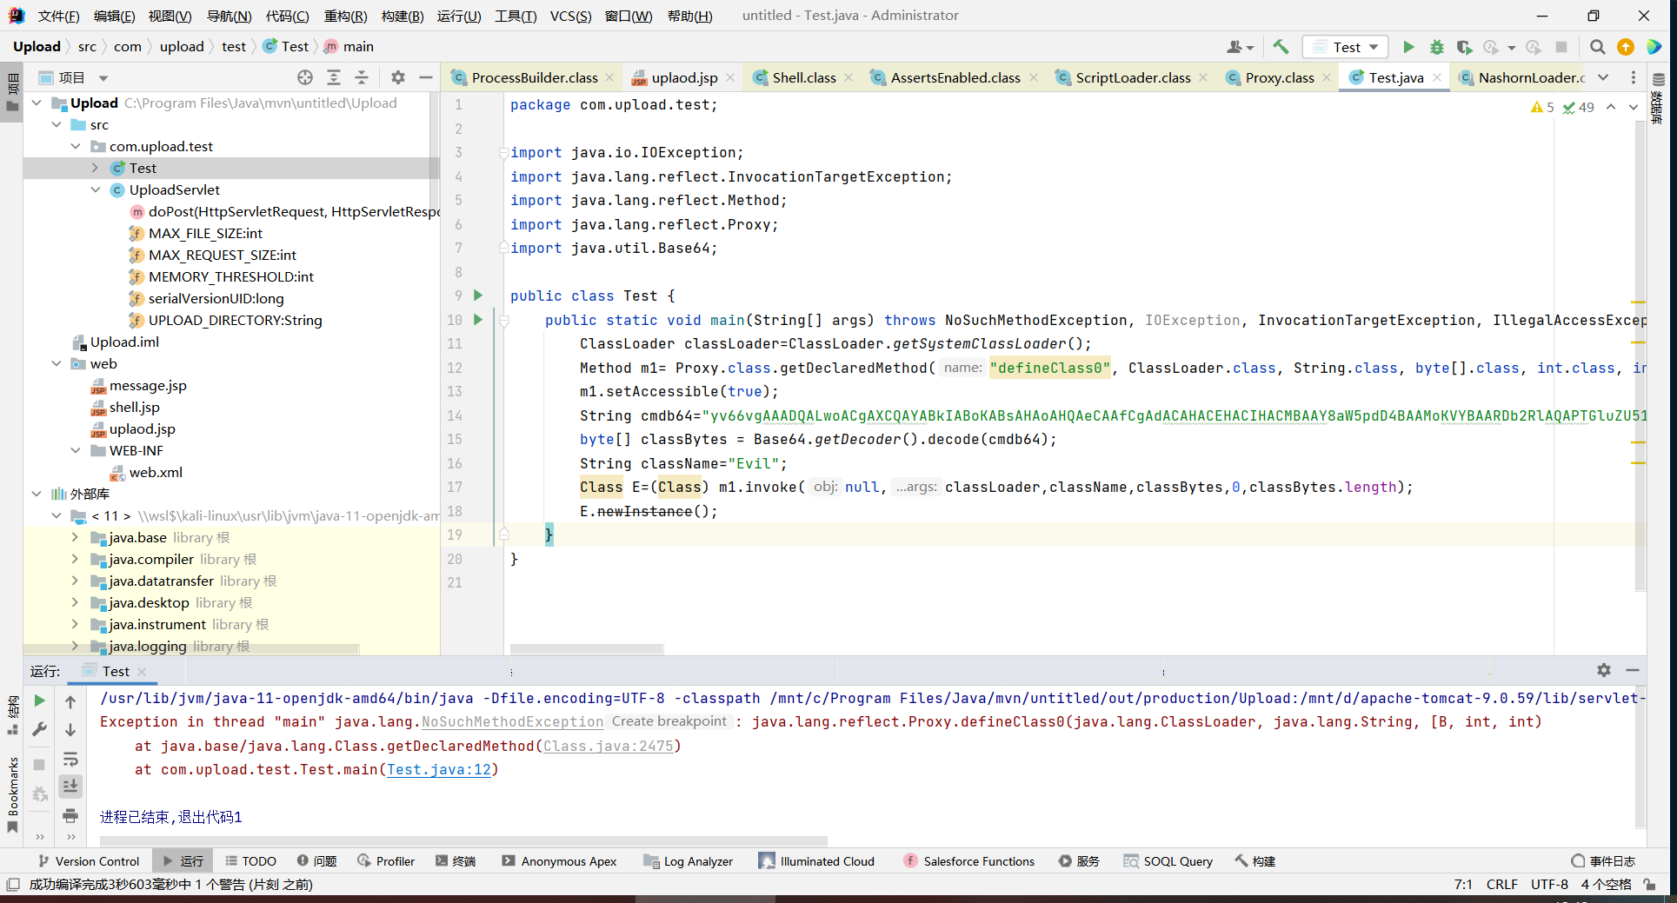Click the orange IDE update icon
This screenshot has height=903, width=1677.
pos(1626,47)
